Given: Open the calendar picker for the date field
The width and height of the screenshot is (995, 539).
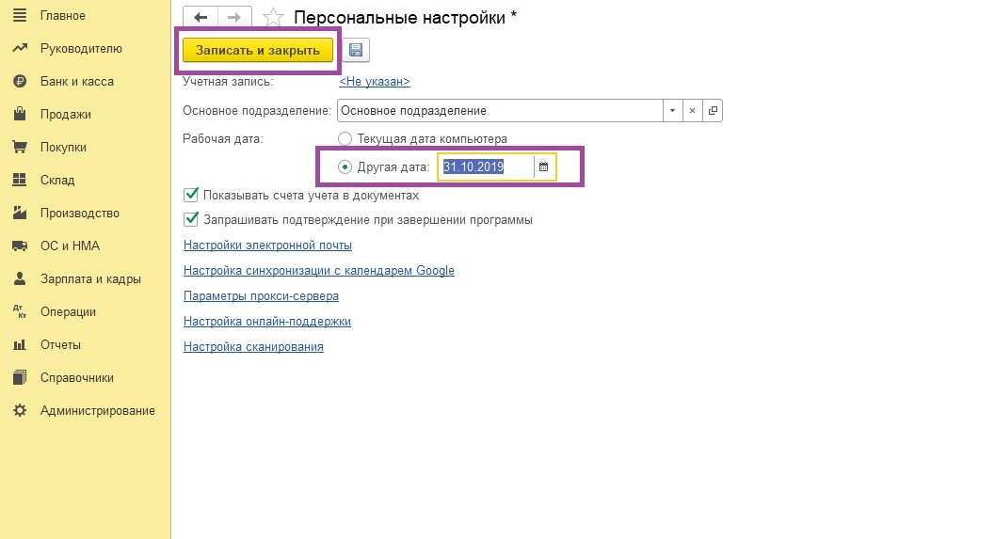Looking at the screenshot, I should 543,166.
